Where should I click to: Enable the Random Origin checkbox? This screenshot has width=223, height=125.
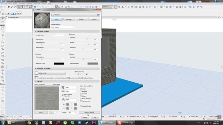(x=81, y=106)
